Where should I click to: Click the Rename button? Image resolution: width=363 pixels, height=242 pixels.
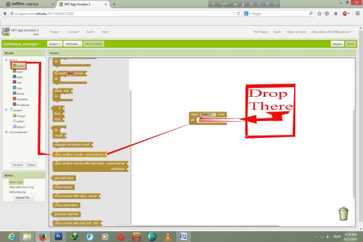click(x=18, y=165)
